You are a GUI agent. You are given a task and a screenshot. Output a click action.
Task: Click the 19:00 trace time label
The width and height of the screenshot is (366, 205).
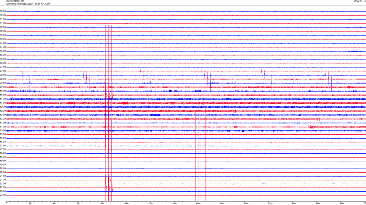[x=3, y=161]
